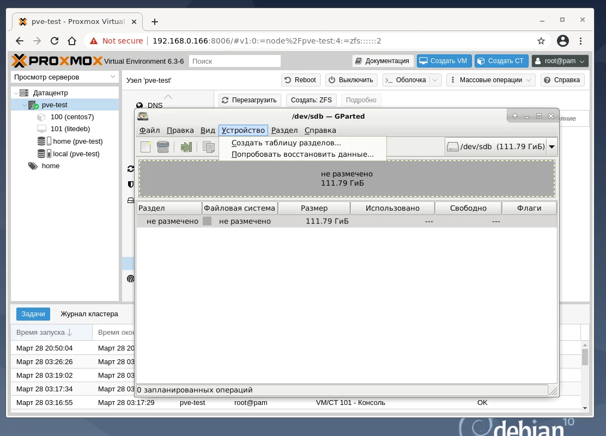Screen dimensions: 606x436
Task: Click the Перезагрузить button
Action: pyautogui.click(x=250, y=100)
